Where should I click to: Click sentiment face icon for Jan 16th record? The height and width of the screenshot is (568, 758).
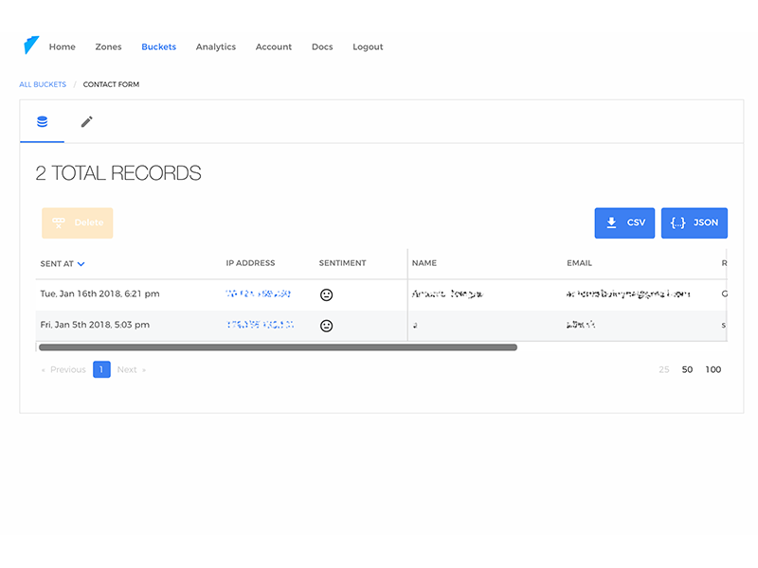pos(326,294)
